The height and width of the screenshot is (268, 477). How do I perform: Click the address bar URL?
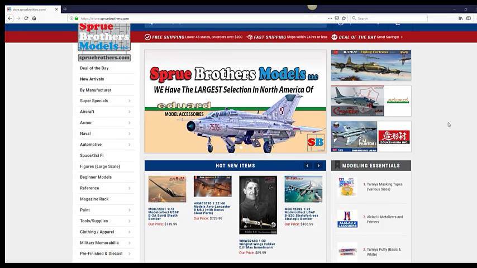click(x=104, y=18)
